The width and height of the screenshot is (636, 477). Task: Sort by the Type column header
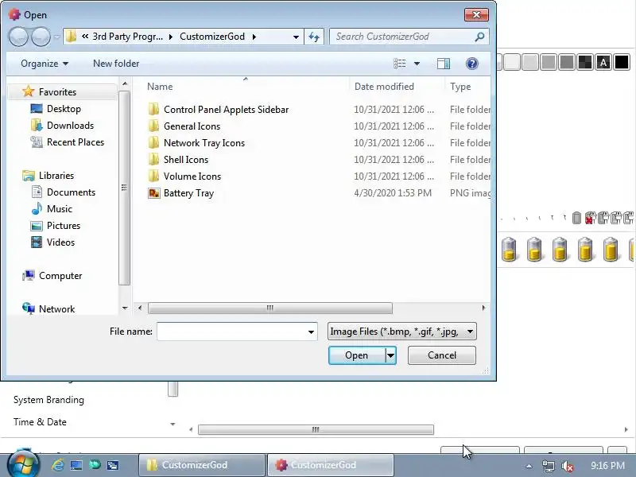[x=460, y=87]
